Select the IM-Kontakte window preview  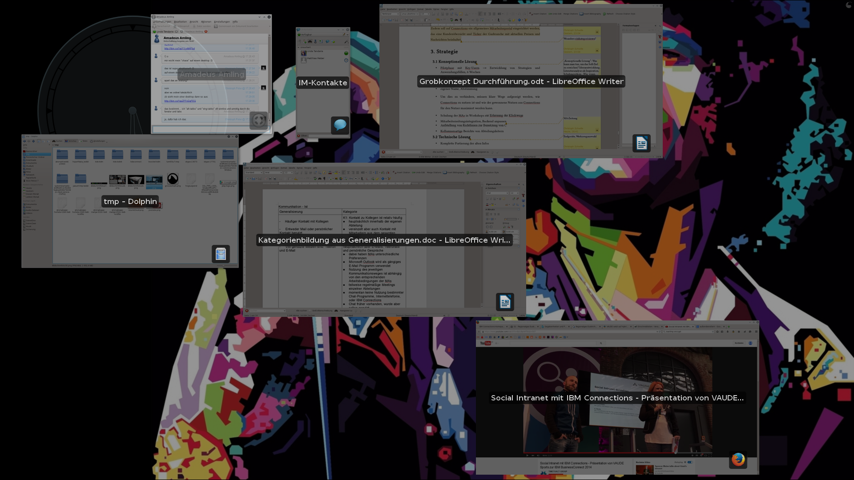pyautogui.click(x=323, y=83)
